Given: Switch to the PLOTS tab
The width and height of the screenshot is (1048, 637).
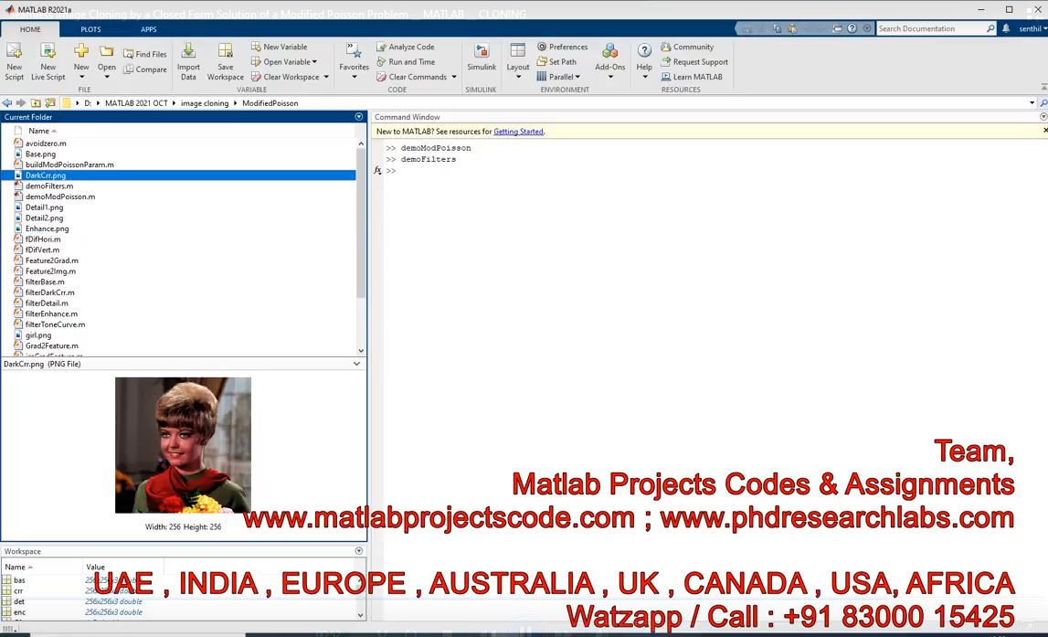Looking at the screenshot, I should 90,29.
